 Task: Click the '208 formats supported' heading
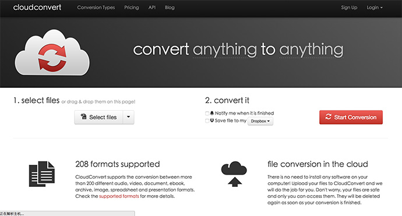coord(118,164)
